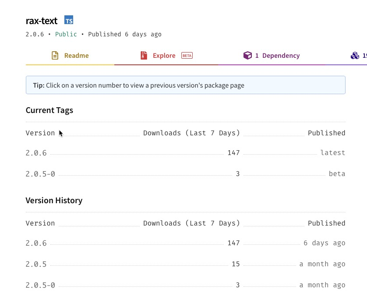Viewport: 367px width, 300px height.
Task: Click the Published header in Version History
Action: click(x=327, y=223)
